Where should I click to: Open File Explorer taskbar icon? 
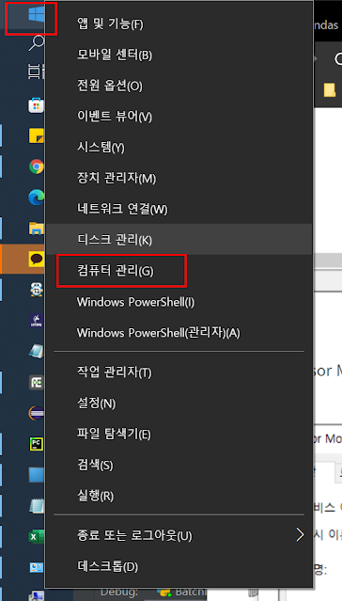click(x=37, y=229)
